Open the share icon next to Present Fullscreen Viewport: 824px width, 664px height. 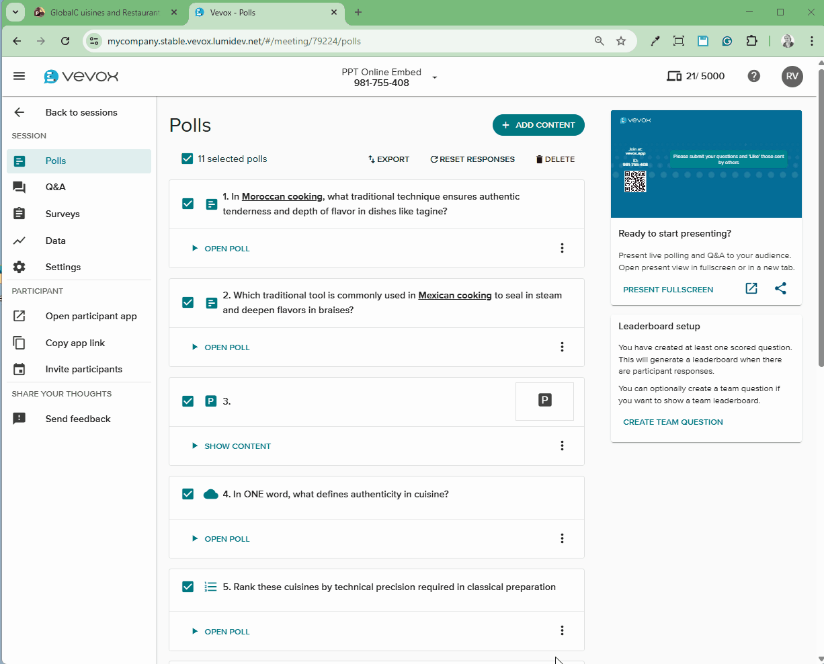point(781,288)
